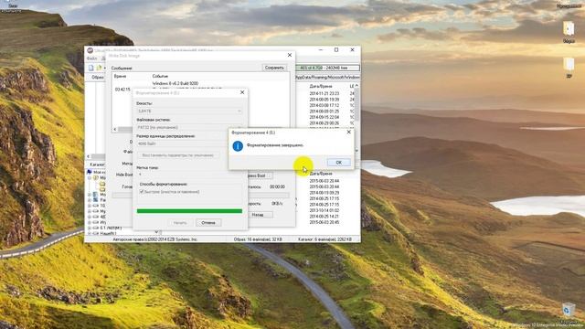Viewport: 585px width, 329px height.
Task: Click the UltraISO app icon in title bar
Action: pos(90,50)
